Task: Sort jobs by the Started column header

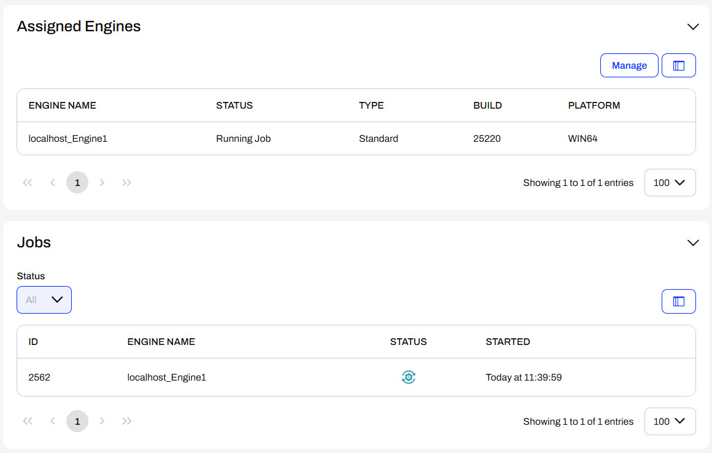Action: click(508, 342)
